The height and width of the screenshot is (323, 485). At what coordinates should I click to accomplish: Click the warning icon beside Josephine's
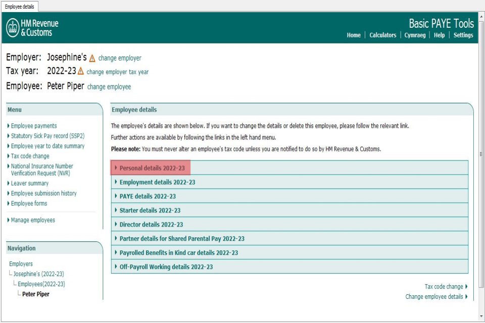point(92,58)
